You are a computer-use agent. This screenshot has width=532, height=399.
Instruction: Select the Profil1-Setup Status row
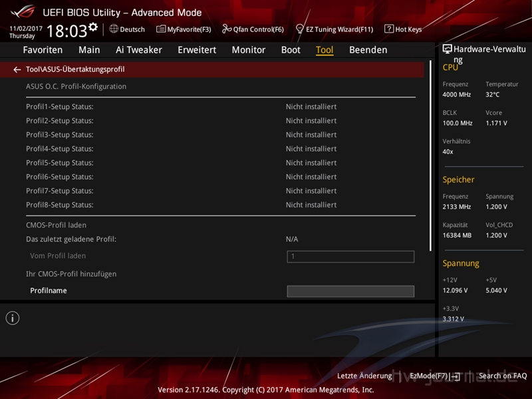coord(221,106)
